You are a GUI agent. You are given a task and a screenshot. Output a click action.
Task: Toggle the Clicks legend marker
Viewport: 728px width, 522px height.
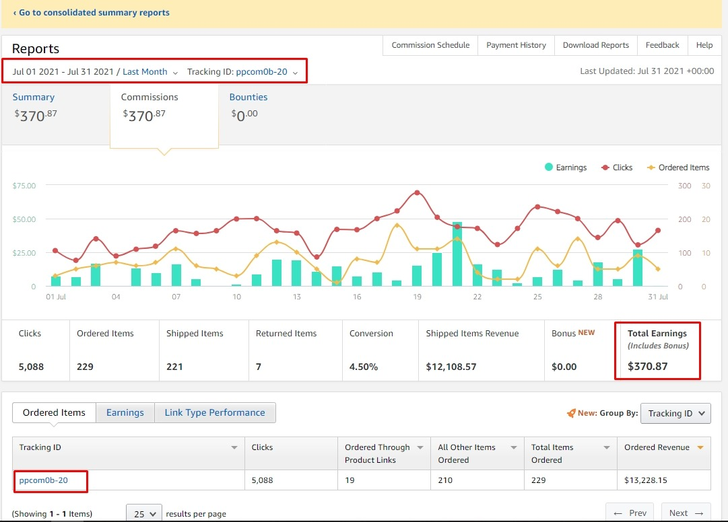(x=605, y=167)
